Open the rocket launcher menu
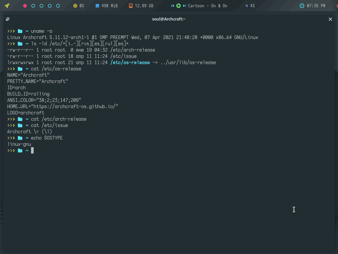The height and width of the screenshot is (254, 338). (x=7, y=6)
